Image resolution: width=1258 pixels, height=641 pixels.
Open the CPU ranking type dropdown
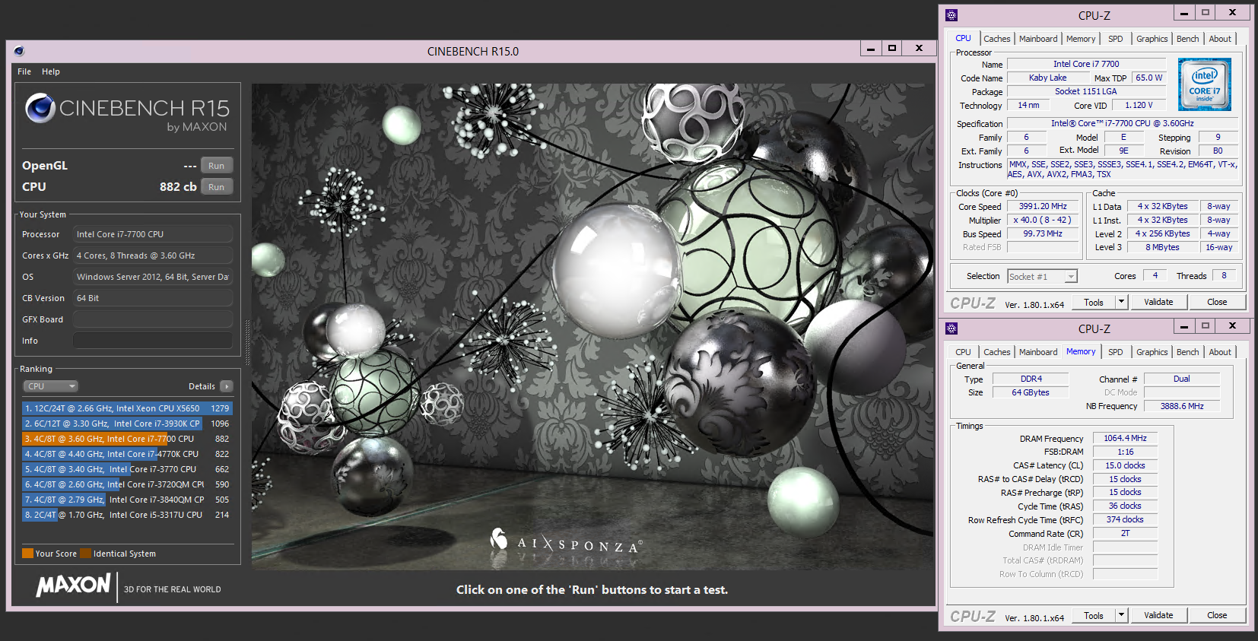(x=50, y=386)
